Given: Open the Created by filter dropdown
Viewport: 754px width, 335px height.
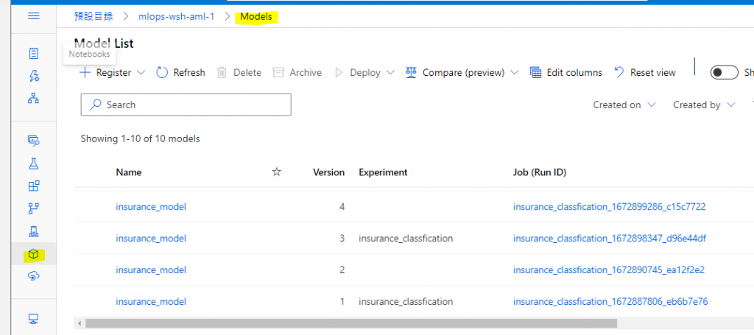Looking at the screenshot, I should (703, 105).
